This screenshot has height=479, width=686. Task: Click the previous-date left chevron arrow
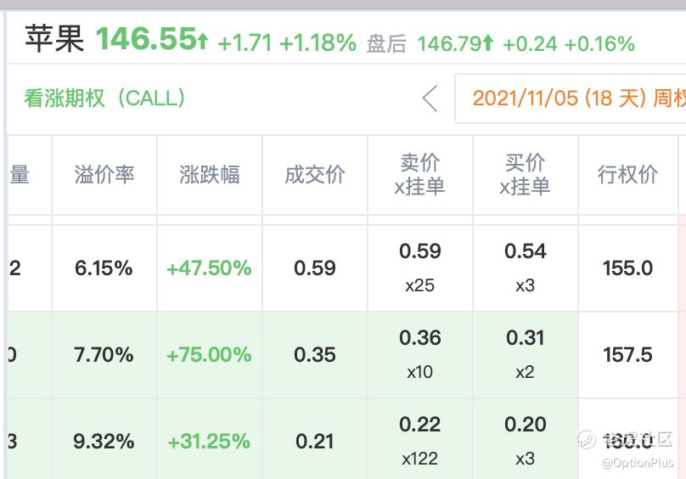(430, 99)
